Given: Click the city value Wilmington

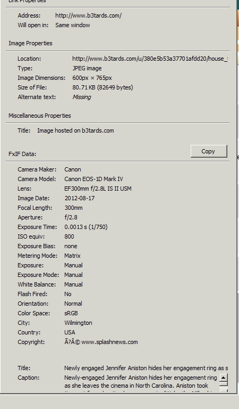Looking at the screenshot, I should pyautogui.click(x=78, y=323).
